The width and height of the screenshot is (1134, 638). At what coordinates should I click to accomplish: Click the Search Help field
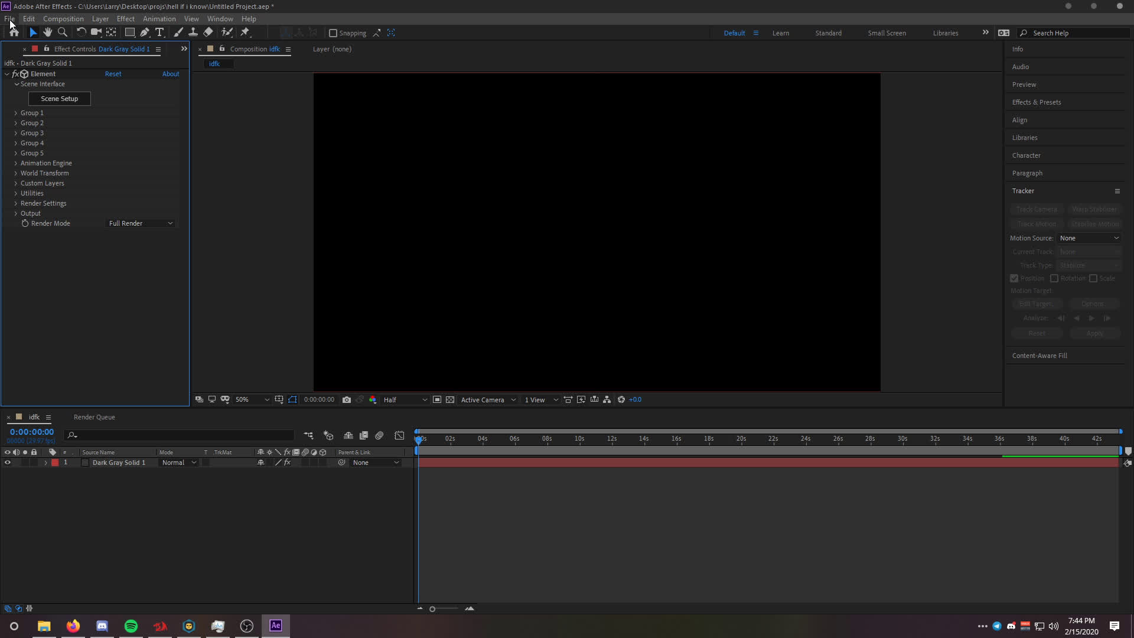click(1075, 33)
